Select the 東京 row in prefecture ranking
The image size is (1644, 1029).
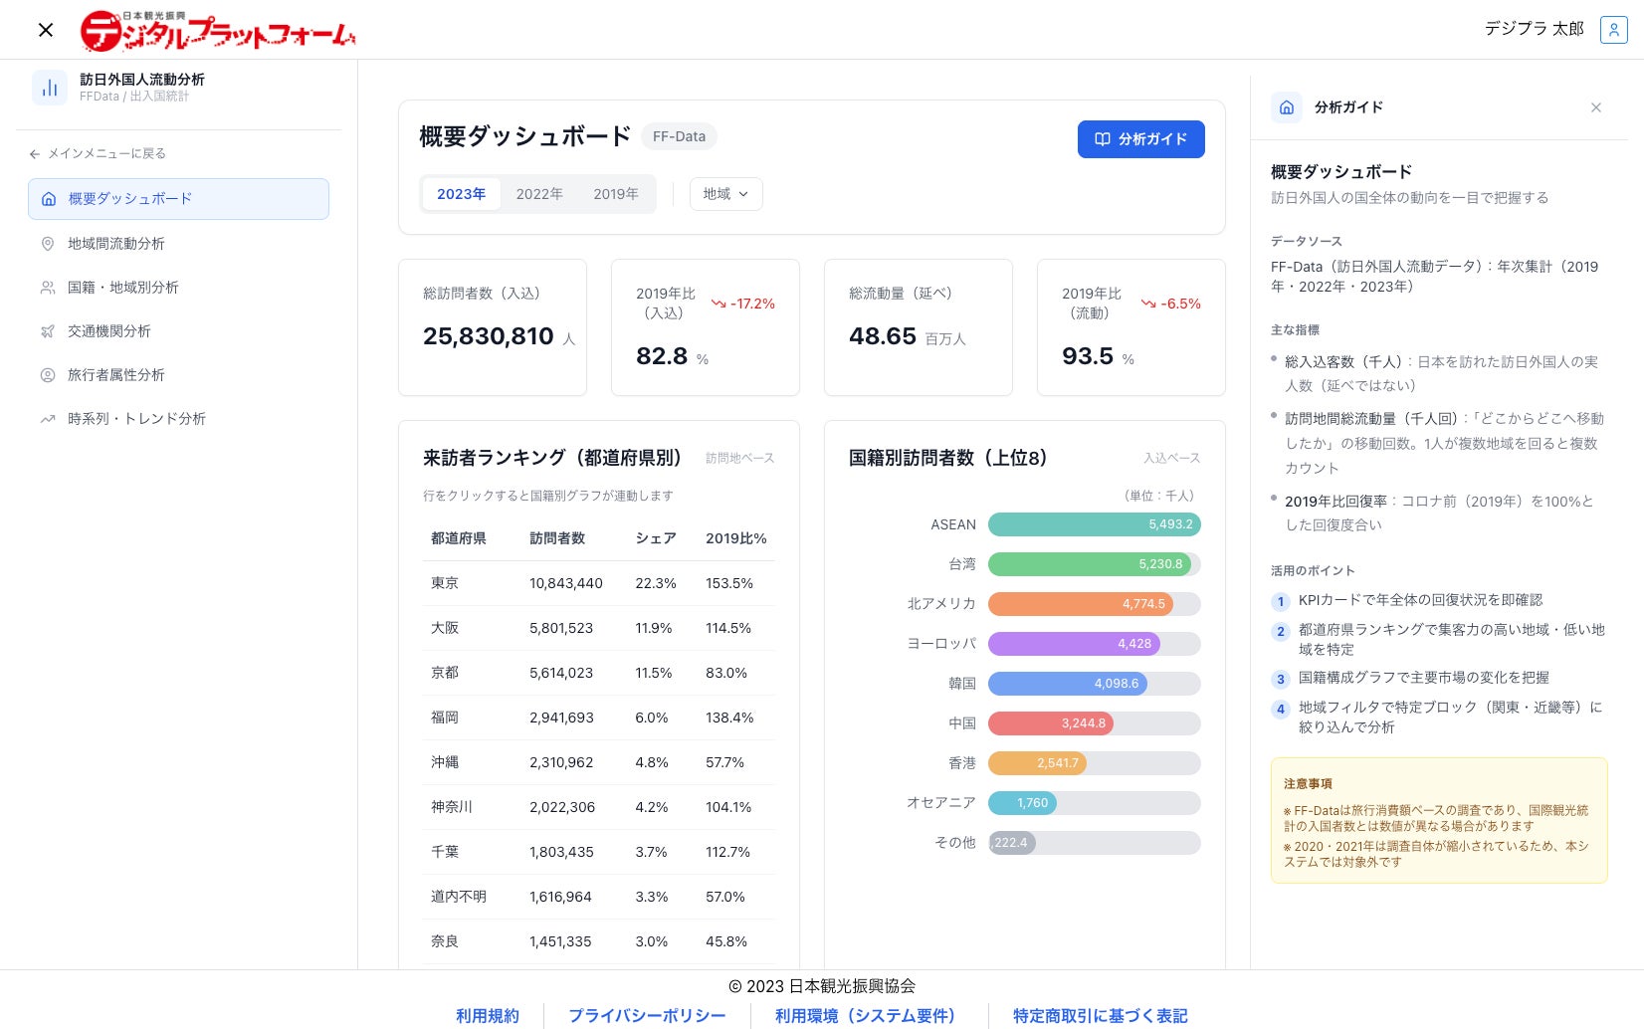(x=599, y=583)
